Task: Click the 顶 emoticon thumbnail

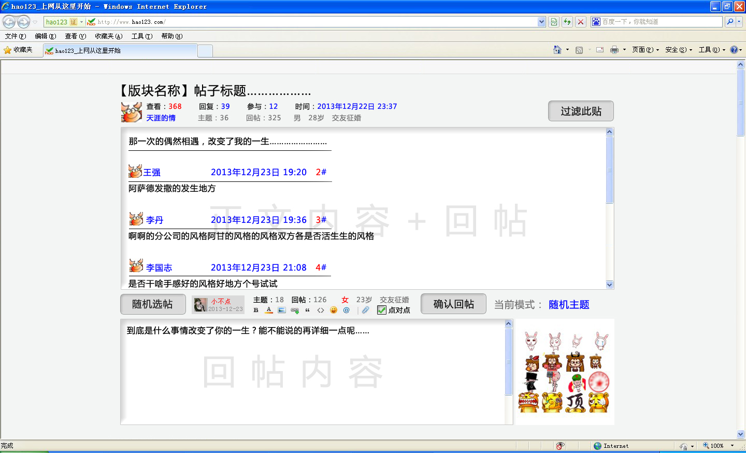Action: tap(576, 403)
